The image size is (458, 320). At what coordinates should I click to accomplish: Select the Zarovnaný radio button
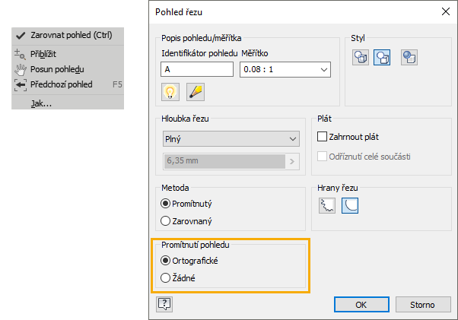[x=166, y=221]
